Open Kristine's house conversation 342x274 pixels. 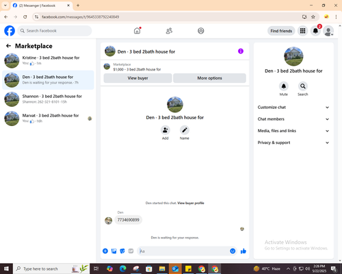[48, 60]
